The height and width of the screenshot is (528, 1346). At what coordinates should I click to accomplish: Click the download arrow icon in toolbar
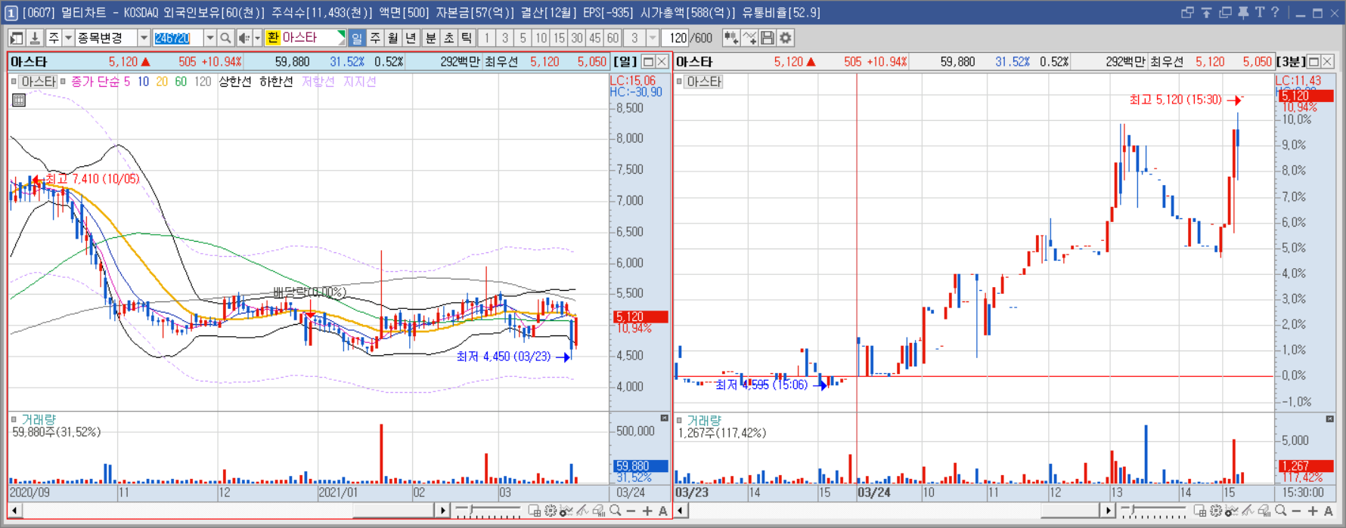point(34,38)
